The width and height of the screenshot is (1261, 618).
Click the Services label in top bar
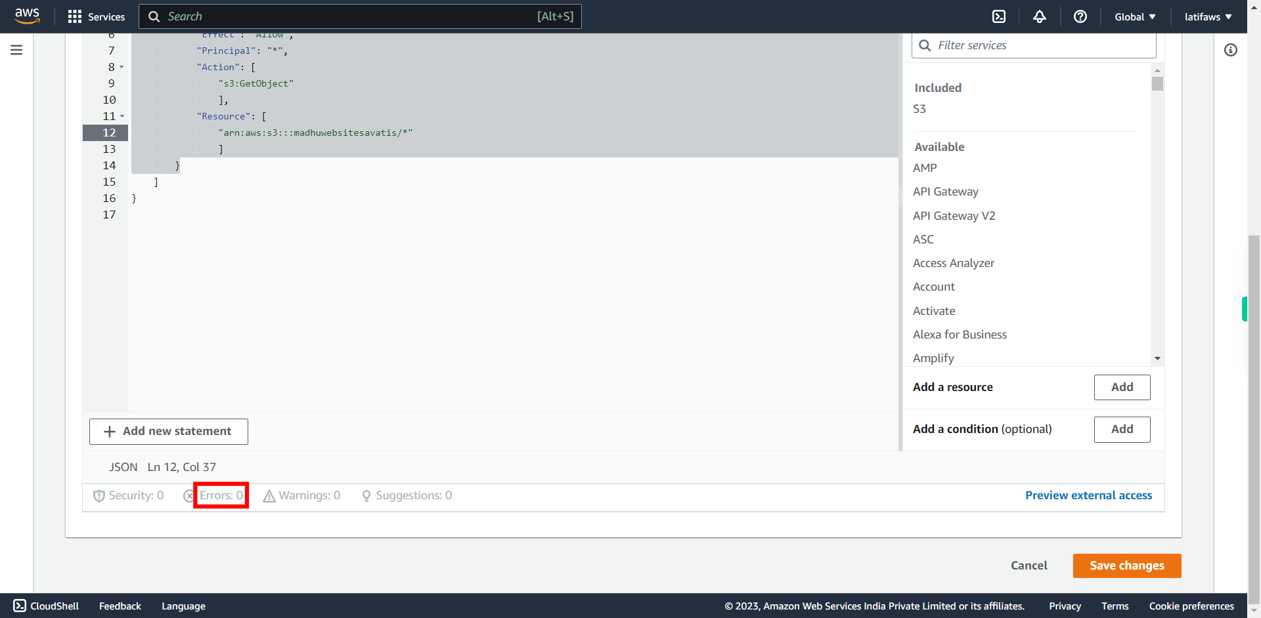(x=106, y=17)
